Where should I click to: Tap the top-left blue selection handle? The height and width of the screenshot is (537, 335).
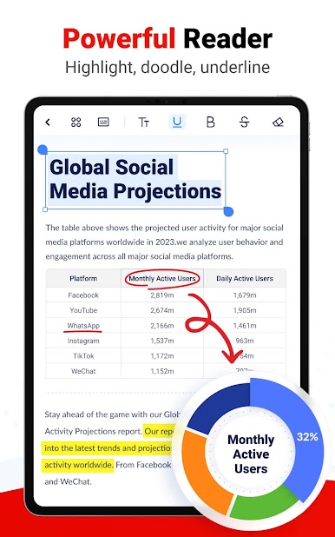click(x=43, y=149)
